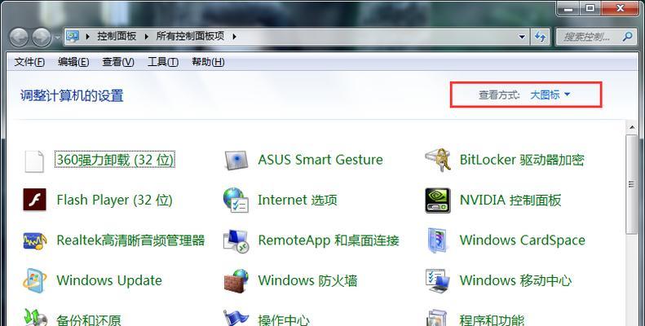The height and width of the screenshot is (326, 645).
Task: Open the 360强力卸载 blank page icon
Action: point(34,161)
